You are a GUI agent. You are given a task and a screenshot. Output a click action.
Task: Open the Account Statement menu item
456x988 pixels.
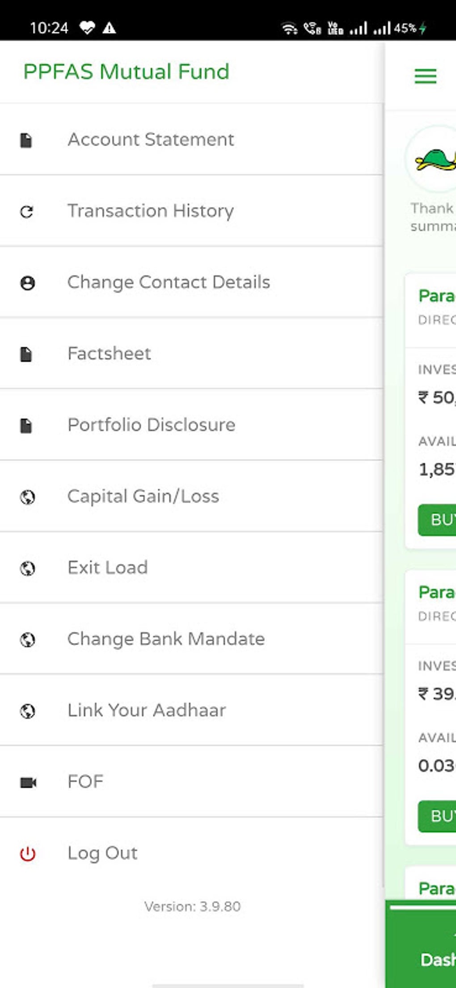[151, 139]
